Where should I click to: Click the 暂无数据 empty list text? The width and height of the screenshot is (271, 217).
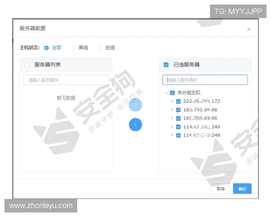pyautogui.click(x=66, y=98)
